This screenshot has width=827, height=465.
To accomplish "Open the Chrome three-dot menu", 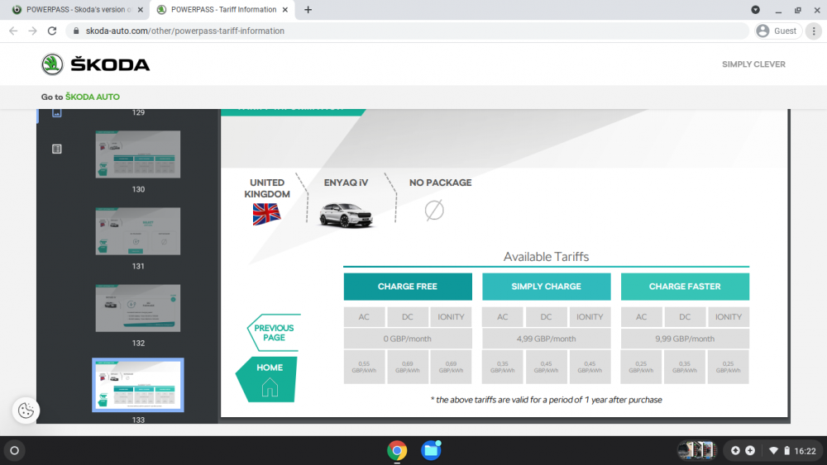I will tap(814, 31).
